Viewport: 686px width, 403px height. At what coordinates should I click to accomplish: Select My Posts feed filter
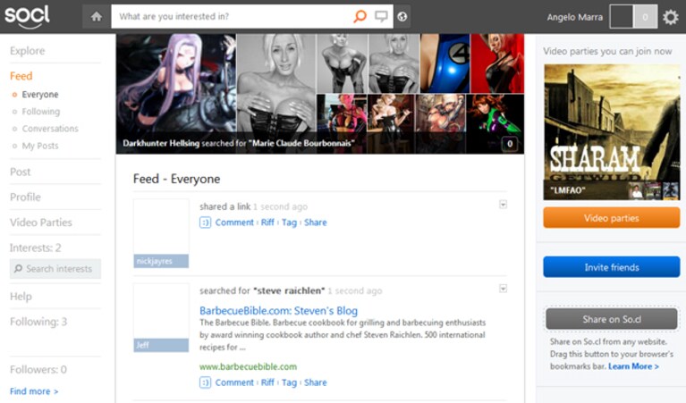tap(40, 146)
